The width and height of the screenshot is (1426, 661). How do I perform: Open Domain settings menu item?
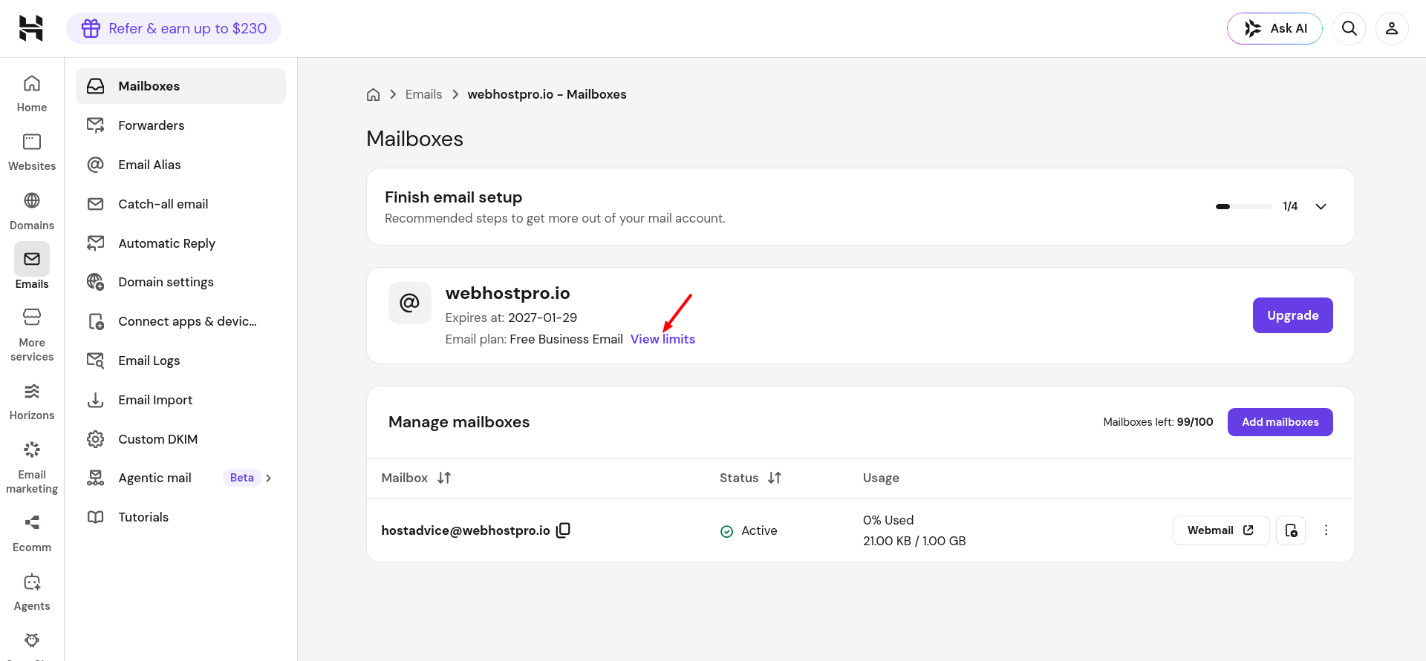point(180,282)
